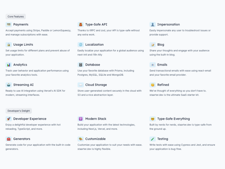The width and height of the screenshot is (225, 169).
Task: Click the Type-Safe API vest icon
Action: [x=81, y=24]
